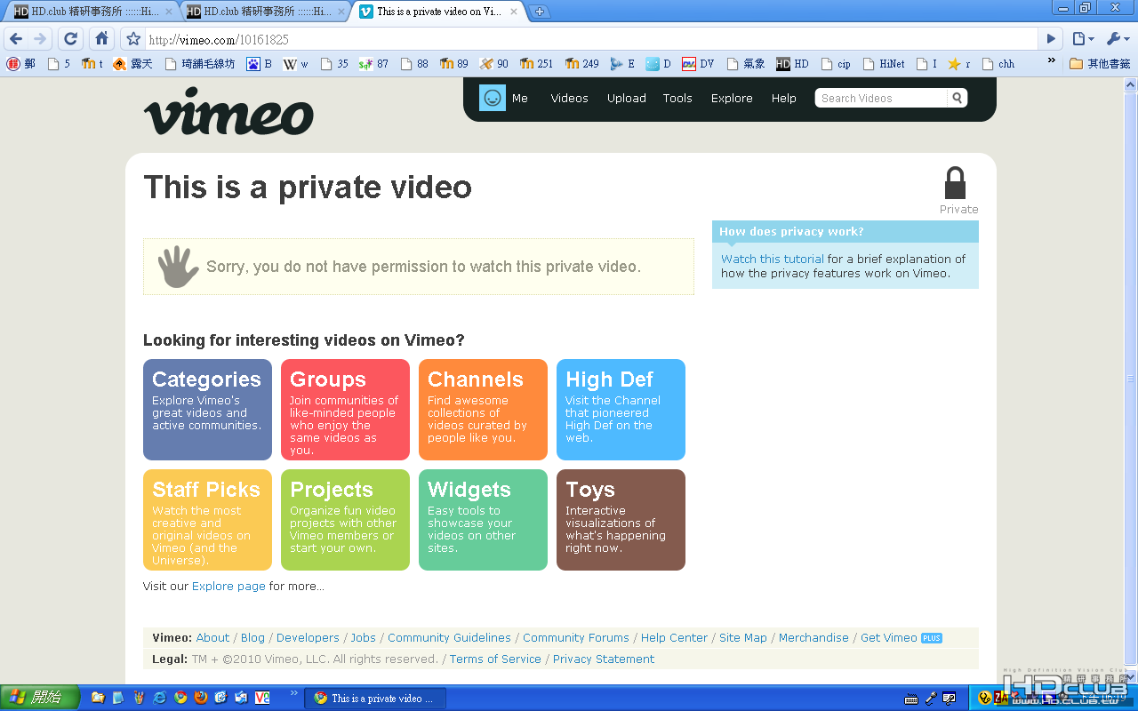Open the 90 bookmark

[493, 64]
